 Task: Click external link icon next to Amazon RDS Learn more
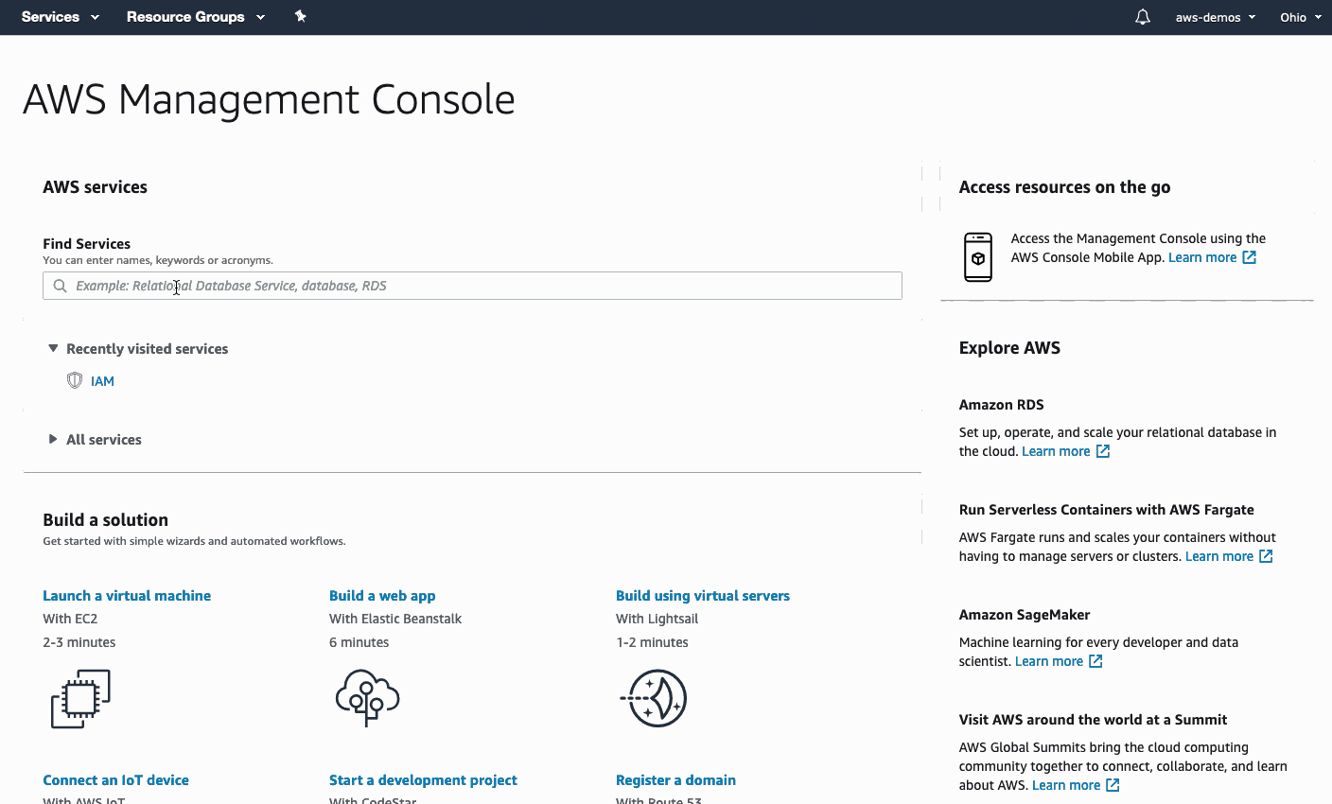(1102, 451)
